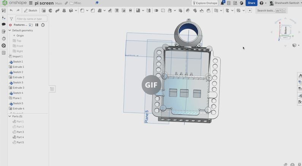Select Sketch 3 in the feature list
302x166 pixels.
[x=18, y=82]
